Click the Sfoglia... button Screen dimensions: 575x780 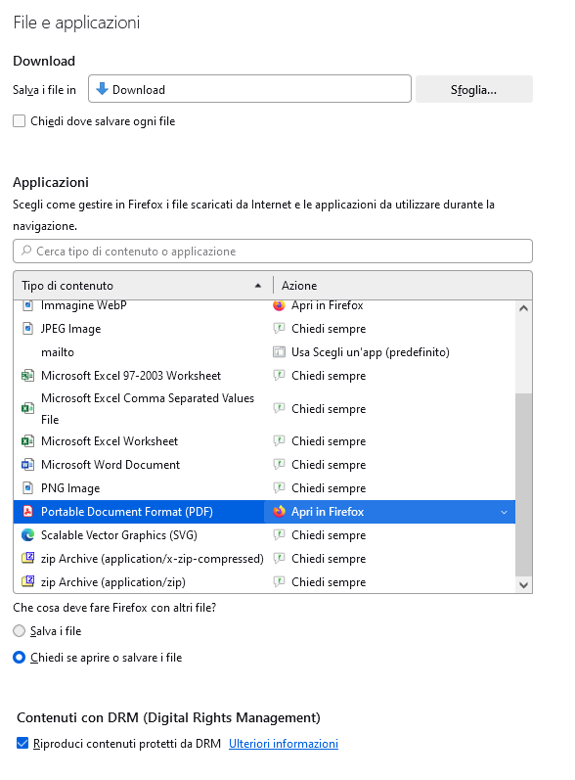point(473,89)
